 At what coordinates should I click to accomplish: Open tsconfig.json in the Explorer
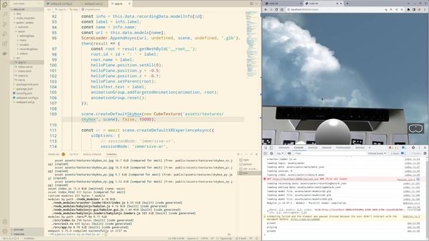coord(24,93)
